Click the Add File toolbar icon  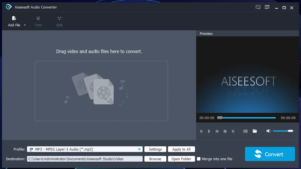[14, 19]
